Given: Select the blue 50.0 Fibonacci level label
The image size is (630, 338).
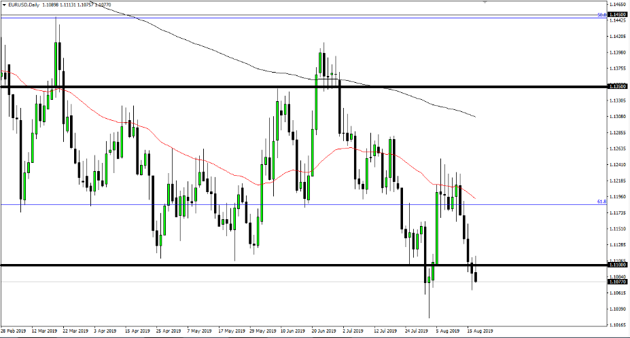Looking at the screenshot, I should click(601, 14).
